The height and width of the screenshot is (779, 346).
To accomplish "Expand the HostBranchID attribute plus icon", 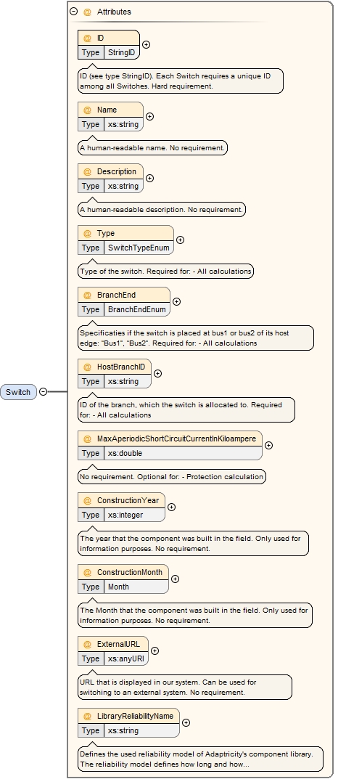I will [158, 374].
